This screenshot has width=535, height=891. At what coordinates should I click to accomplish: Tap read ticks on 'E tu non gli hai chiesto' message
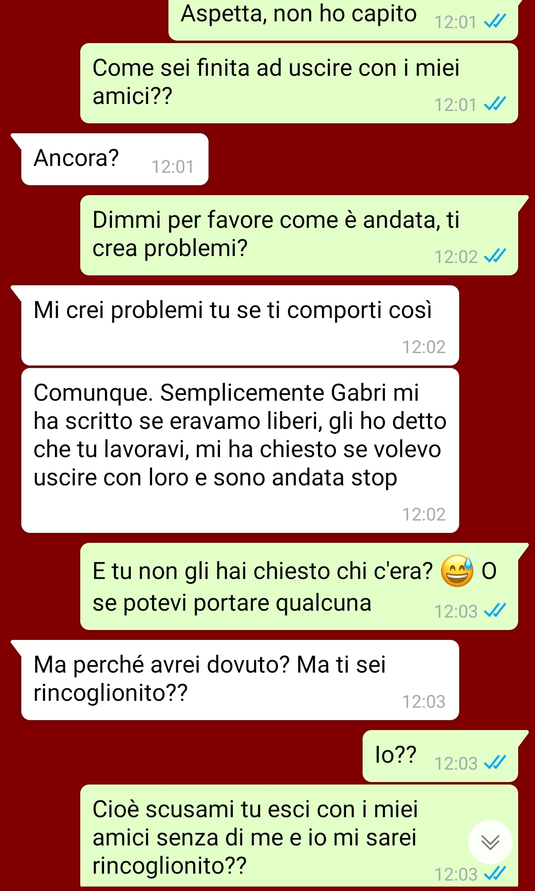(495, 611)
